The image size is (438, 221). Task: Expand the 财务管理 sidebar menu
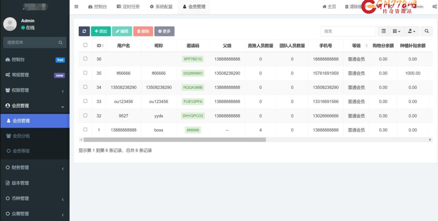[x=35, y=168]
